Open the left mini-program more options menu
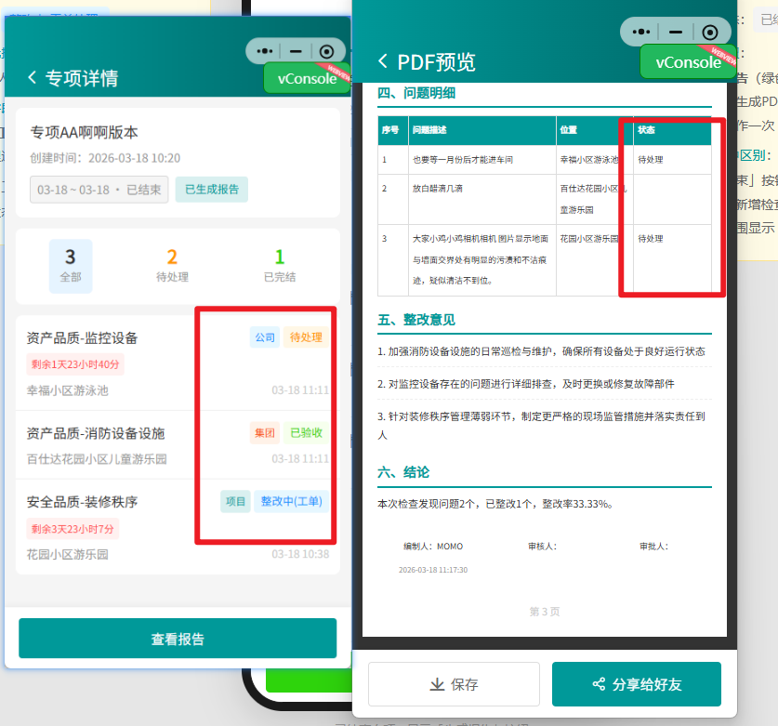This screenshot has height=726, width=778. point(264,52)
